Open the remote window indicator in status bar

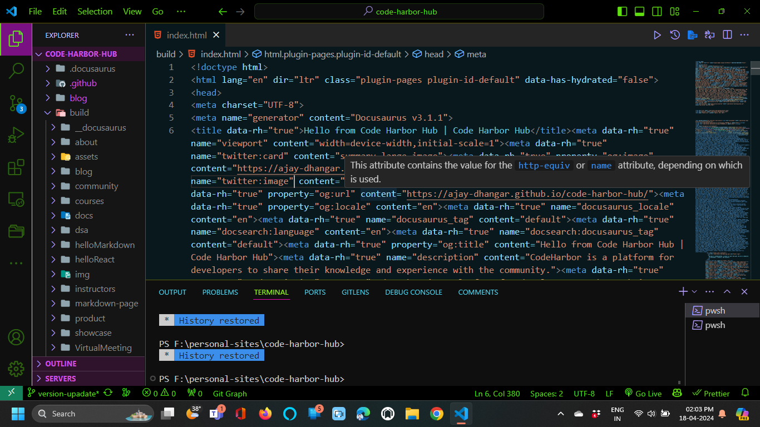[11, 393]
